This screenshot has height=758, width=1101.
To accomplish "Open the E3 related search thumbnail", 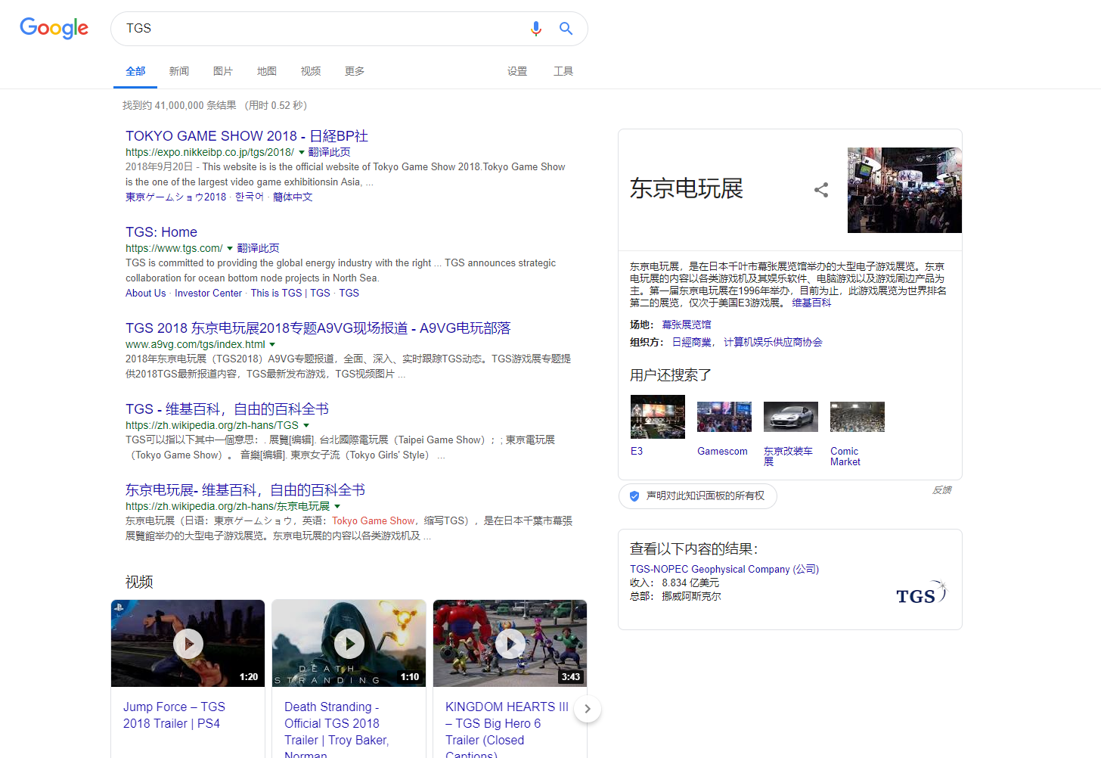I will coord(658,417).
